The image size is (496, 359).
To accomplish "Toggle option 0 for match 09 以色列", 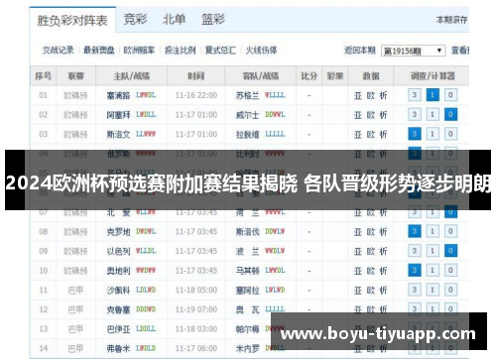I will pos(450,251).
